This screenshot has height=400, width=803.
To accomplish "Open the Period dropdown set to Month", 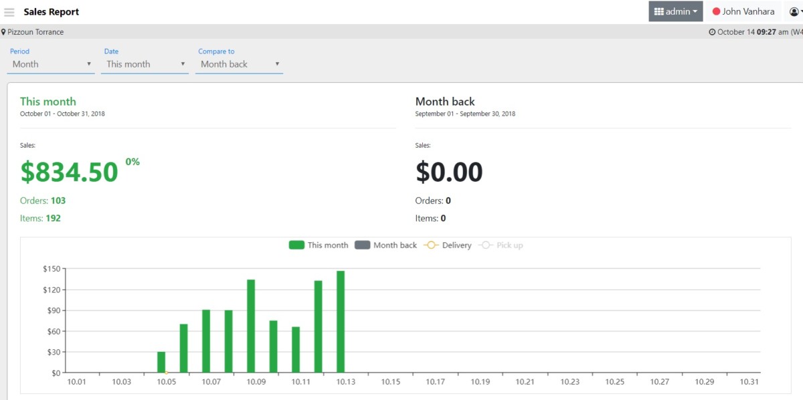I will [x=51, y=64].
